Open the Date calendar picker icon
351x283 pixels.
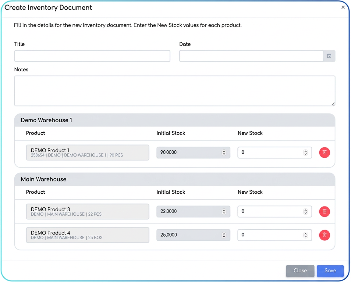click(329, 56)
